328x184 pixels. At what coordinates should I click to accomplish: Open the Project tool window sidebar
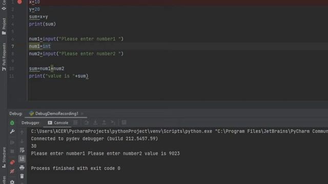(4, 26)
